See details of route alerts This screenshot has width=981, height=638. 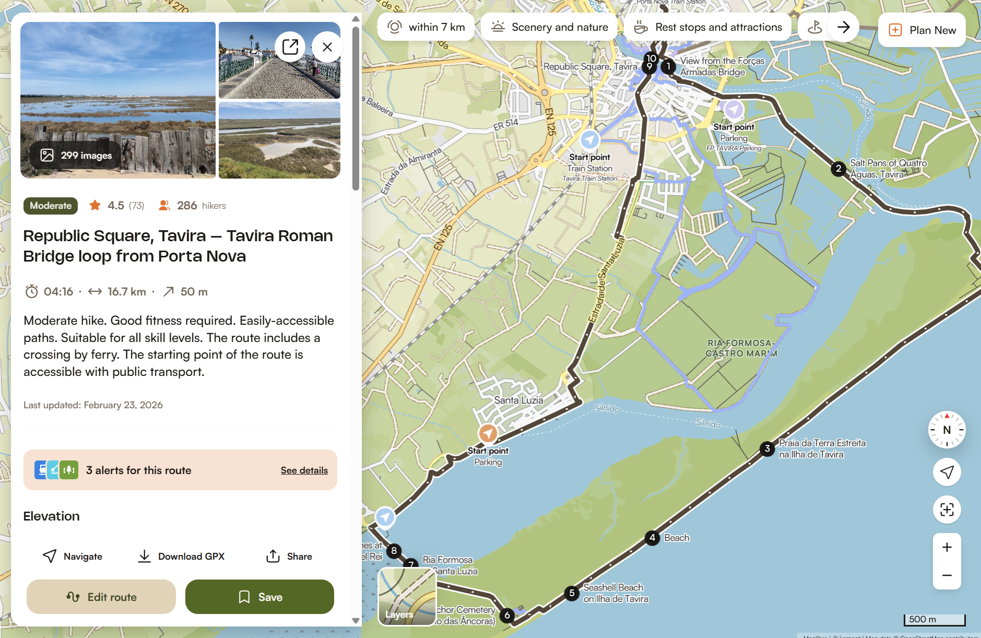pyautogui.click(x=304, y=470)
